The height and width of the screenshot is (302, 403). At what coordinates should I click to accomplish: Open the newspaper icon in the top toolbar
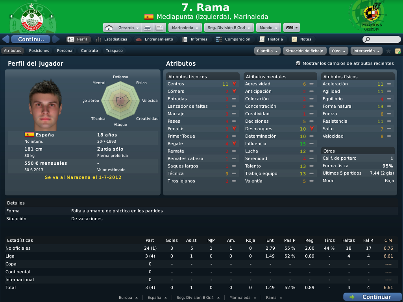tap(160, 28)
